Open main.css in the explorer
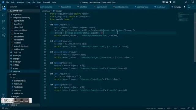The height and width of the screenshot is (110, 196). coord(17,90)
